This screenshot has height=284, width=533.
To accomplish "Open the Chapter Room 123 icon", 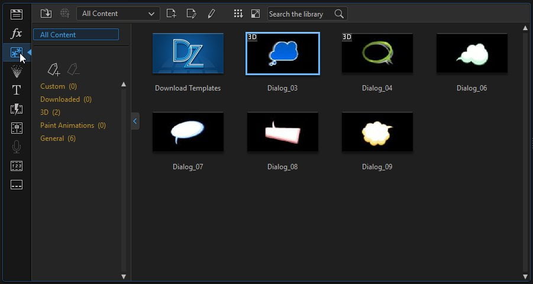I will (17, 166).
